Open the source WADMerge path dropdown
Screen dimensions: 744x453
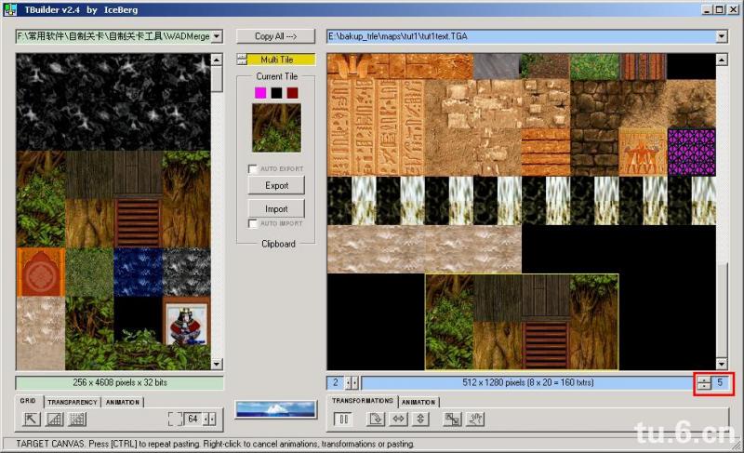(x=217, y=36)
